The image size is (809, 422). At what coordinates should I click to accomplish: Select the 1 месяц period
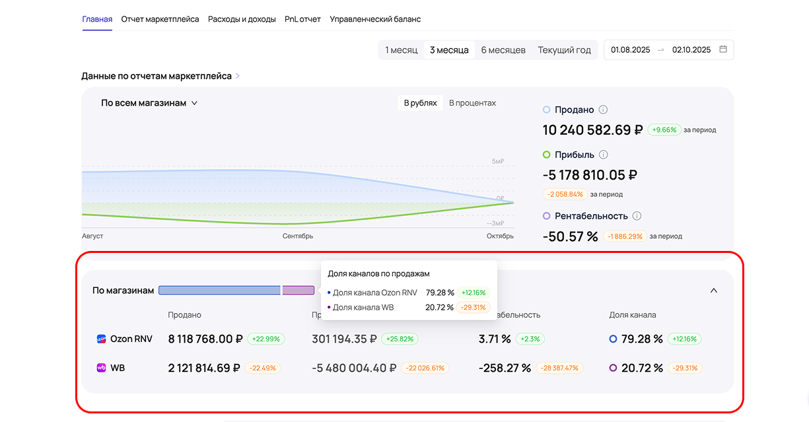click(x=401, y=50)
